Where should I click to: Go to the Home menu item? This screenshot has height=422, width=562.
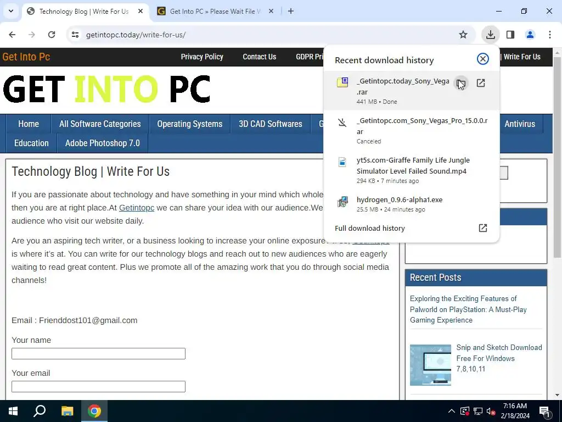(x=29, y=124)
